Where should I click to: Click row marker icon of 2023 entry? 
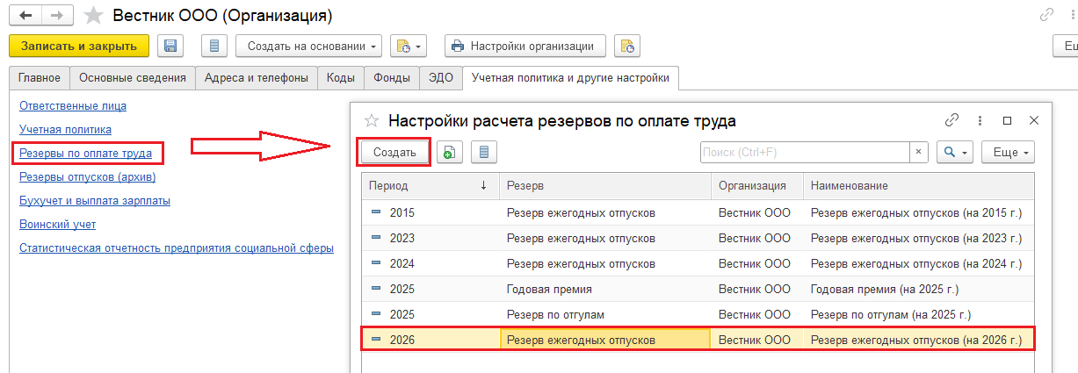(376, 238)
